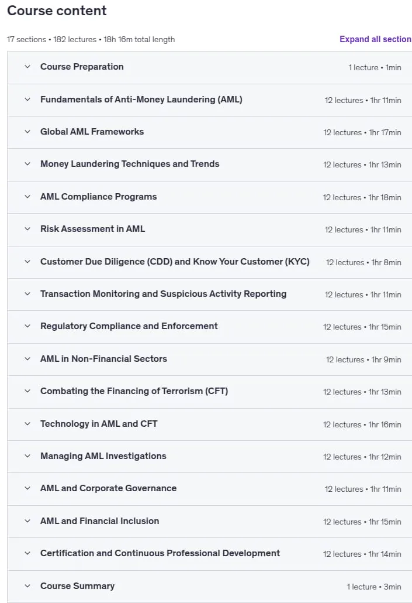Click Certification and Continuous Professional Development title
The height and width of the screenshot is (603, 412).
(x=160, y=553)
